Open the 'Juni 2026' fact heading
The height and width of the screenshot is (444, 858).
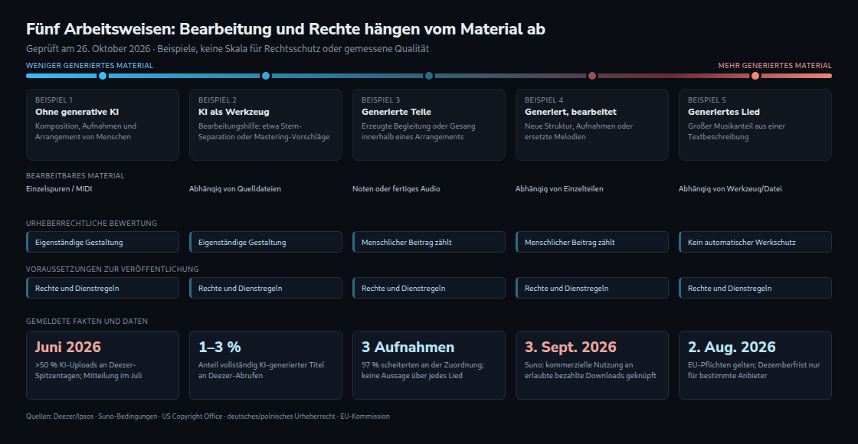tap(68, 348)
